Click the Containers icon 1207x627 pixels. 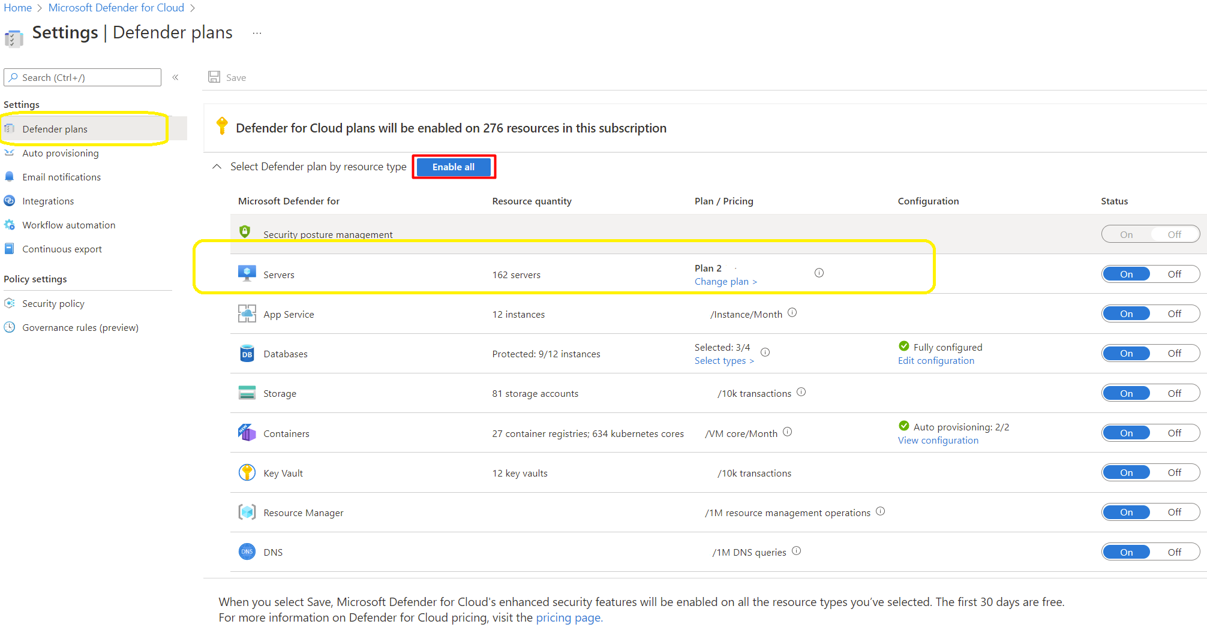tap(247, 433)
